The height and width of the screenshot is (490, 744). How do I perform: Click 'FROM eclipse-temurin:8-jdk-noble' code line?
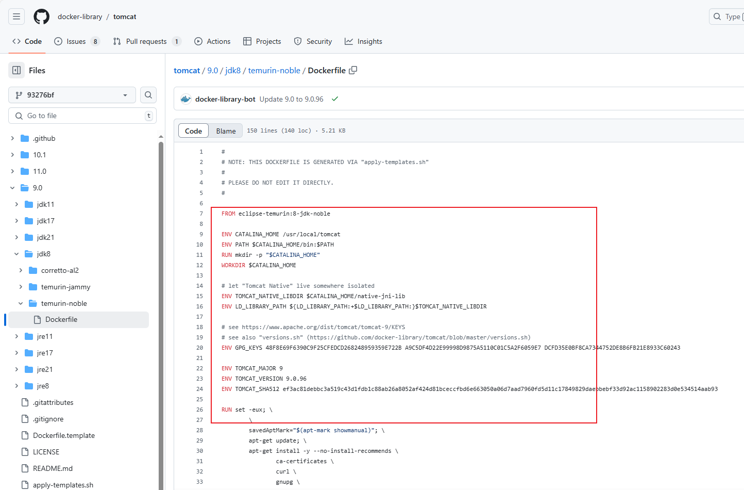pos(276,214)
